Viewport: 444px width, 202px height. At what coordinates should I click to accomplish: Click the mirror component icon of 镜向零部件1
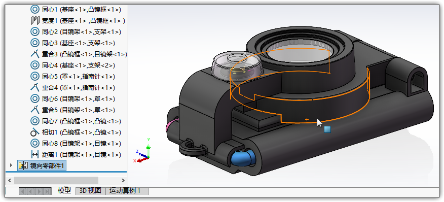23,165
